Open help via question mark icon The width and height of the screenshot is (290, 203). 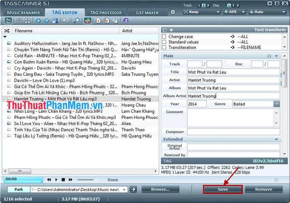[x=126, y=21]
